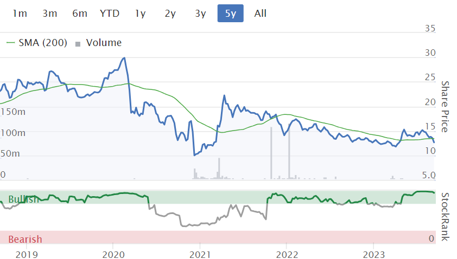Click the 2021 x-axis label
Viewport: 457px width, 259px height.
(200, 255)
